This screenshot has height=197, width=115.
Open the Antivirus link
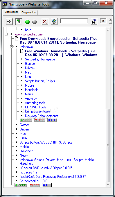31,98
